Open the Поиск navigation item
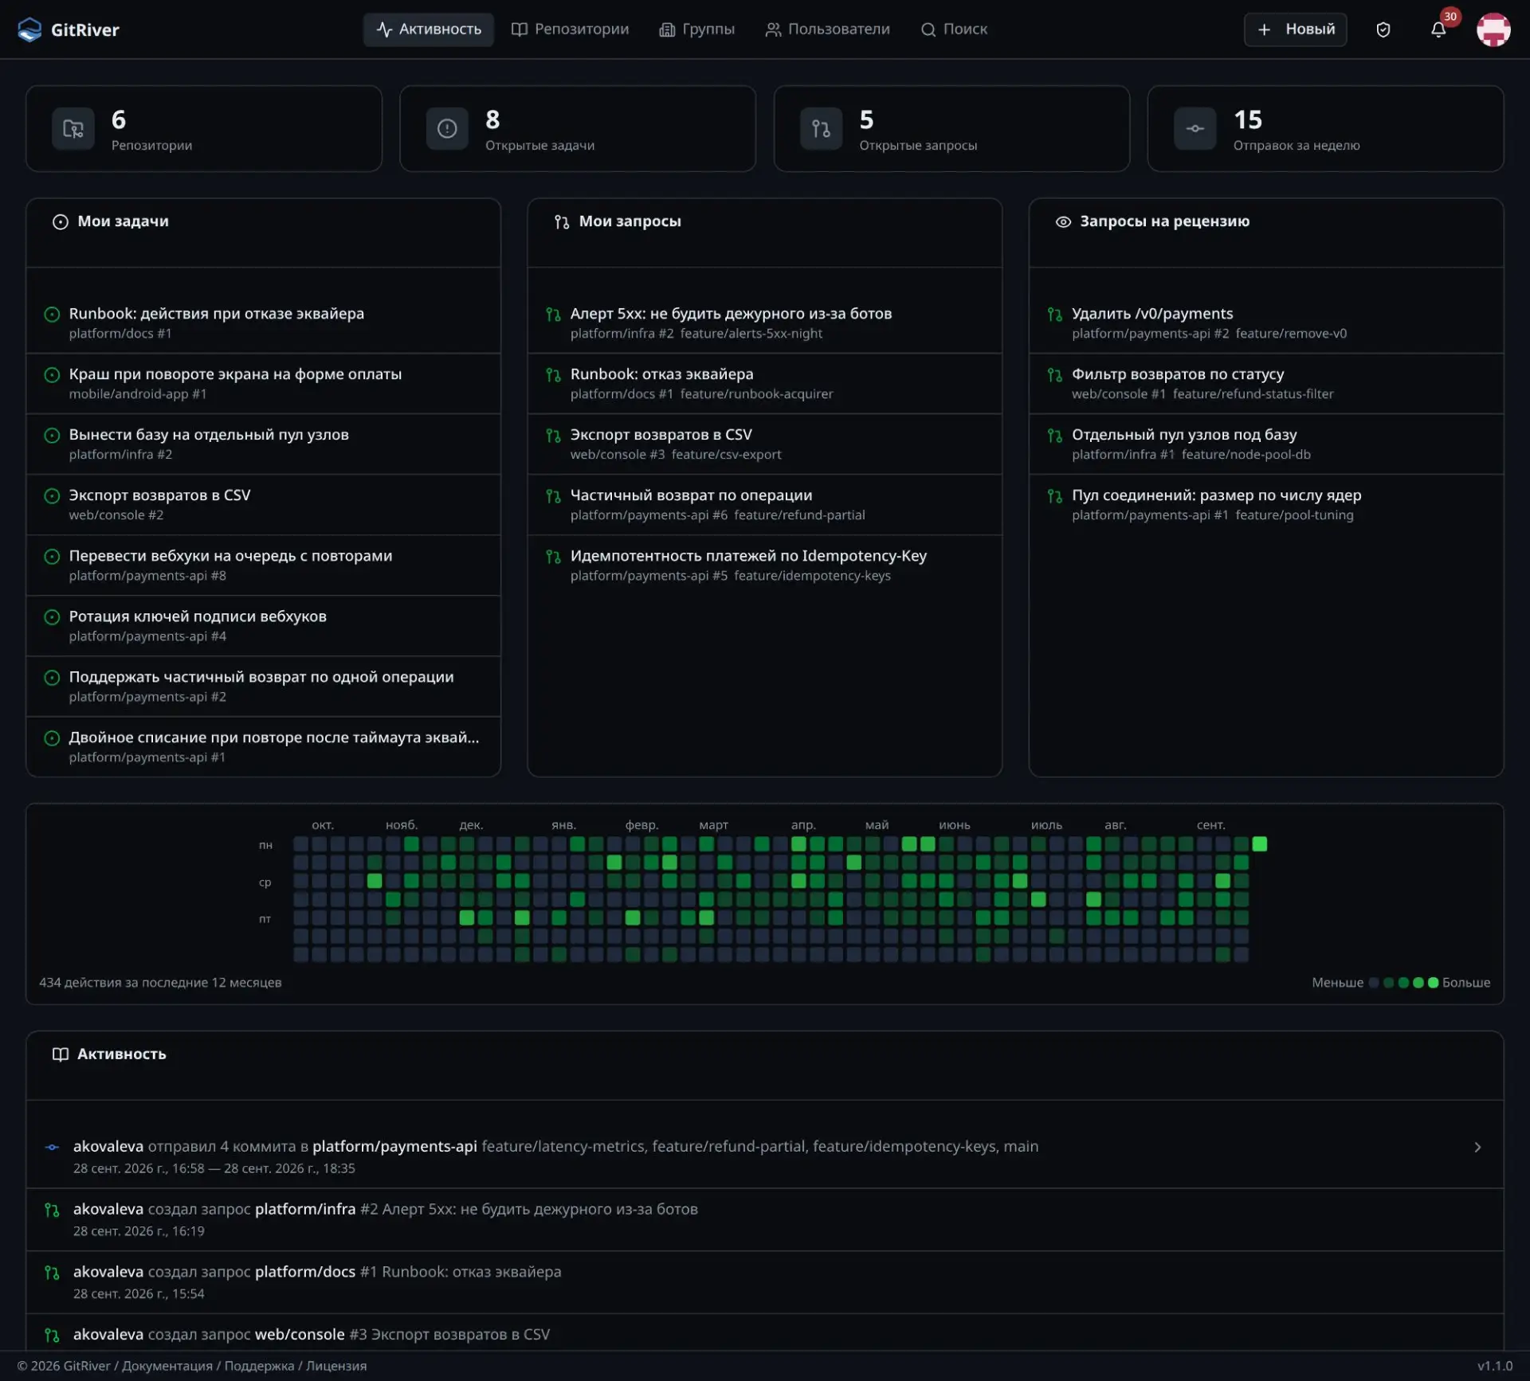 (954, 29)
